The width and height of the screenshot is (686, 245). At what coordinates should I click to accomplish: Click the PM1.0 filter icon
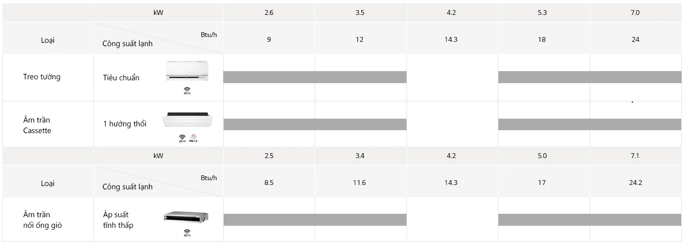[x=193, y=138]
